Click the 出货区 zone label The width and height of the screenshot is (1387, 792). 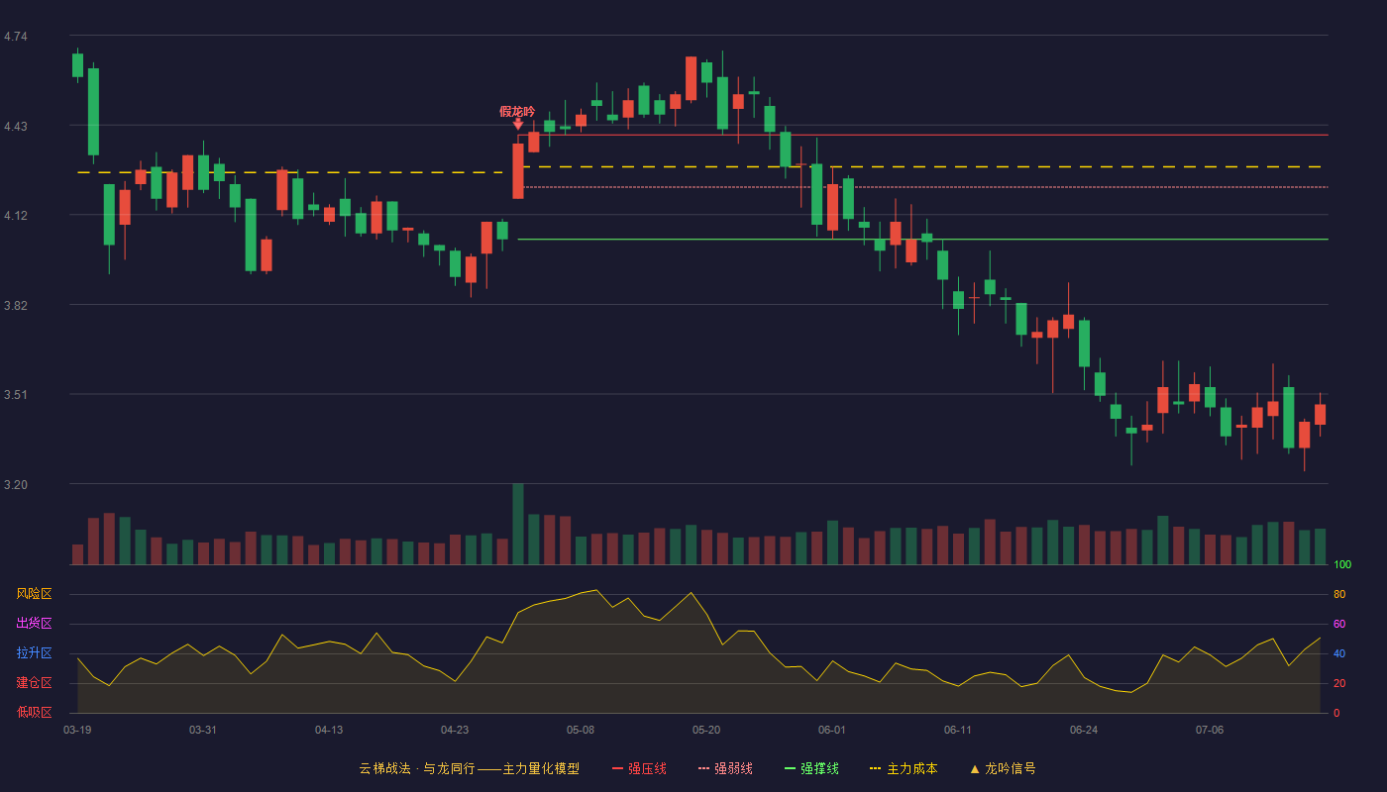coord(34,624)
